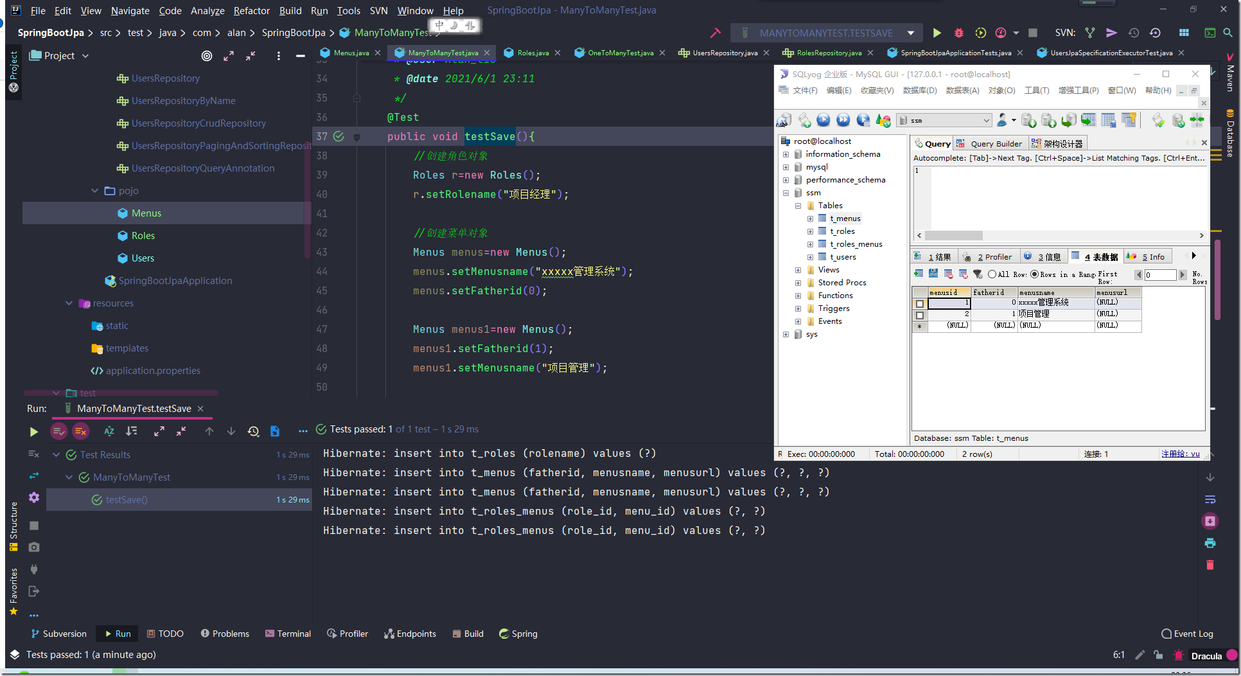
Task: Collapse the Test Results node
Action: click(x=57, y=455)
